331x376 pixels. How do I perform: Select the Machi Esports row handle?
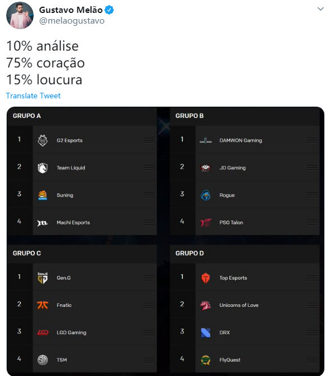(149, 223)
